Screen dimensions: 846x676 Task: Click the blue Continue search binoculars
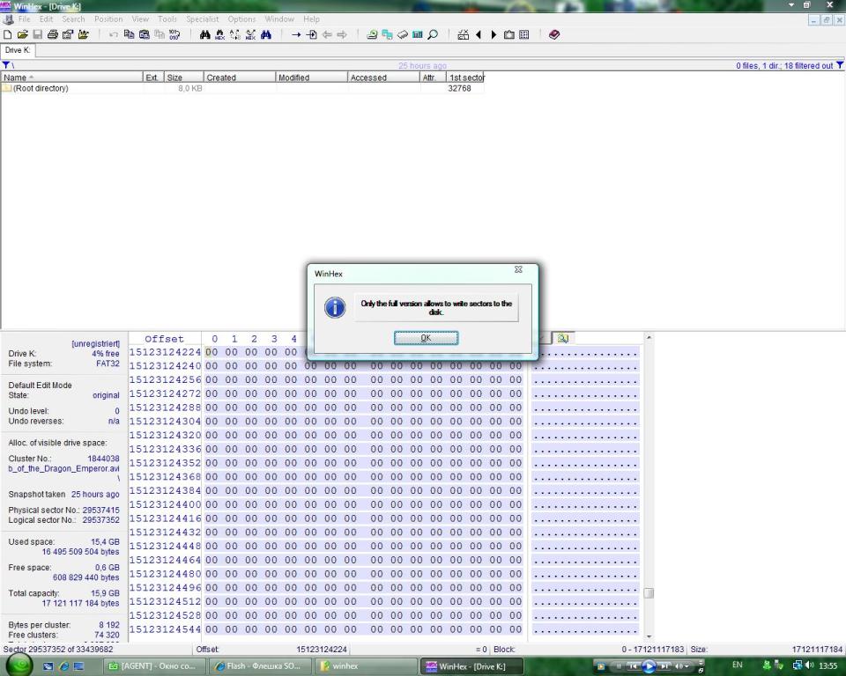click(266, 34)
